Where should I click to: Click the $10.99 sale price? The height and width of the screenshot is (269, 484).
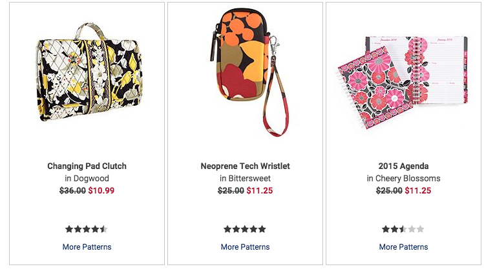[x=101, y=190]
